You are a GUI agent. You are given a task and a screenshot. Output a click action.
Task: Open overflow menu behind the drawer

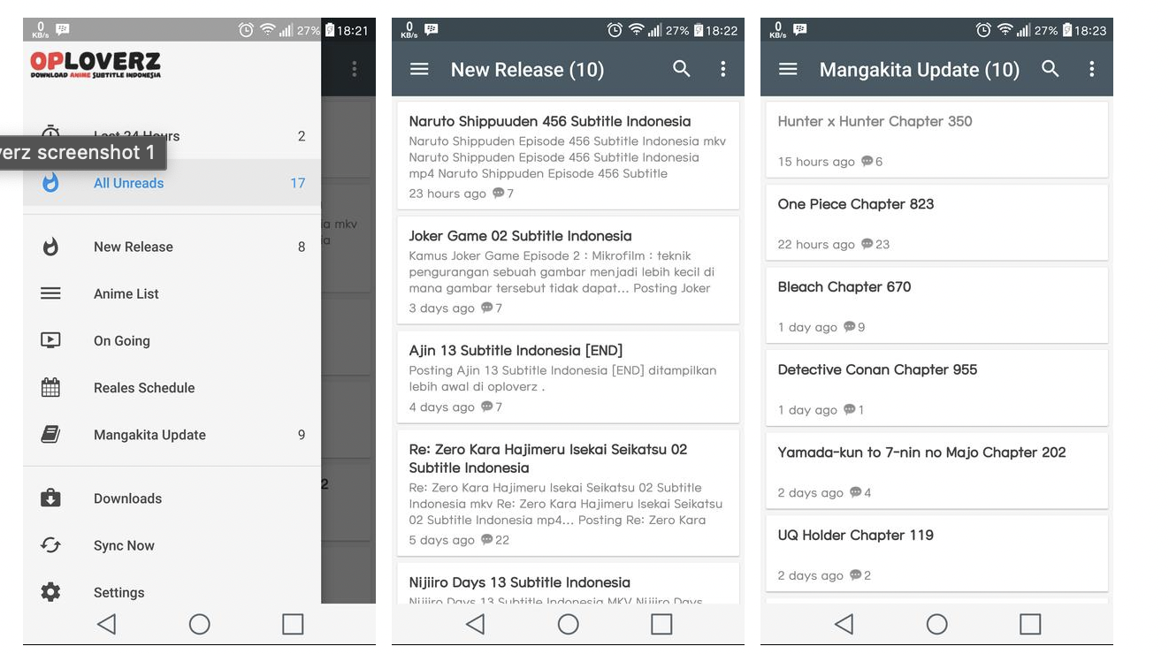pos(355,69)
